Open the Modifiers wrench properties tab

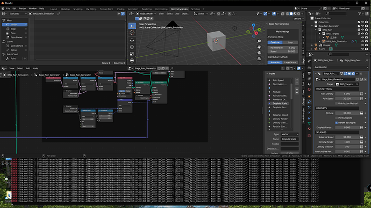(309, 102)
